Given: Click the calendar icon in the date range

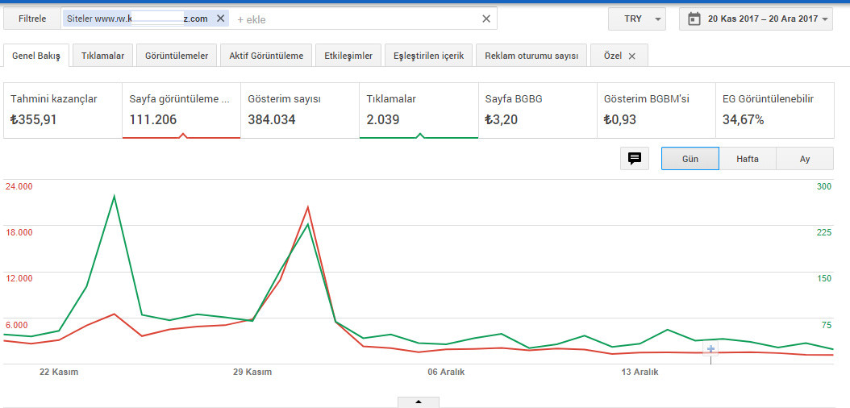Looking at the screenshot, I should (x=694, y=19).
